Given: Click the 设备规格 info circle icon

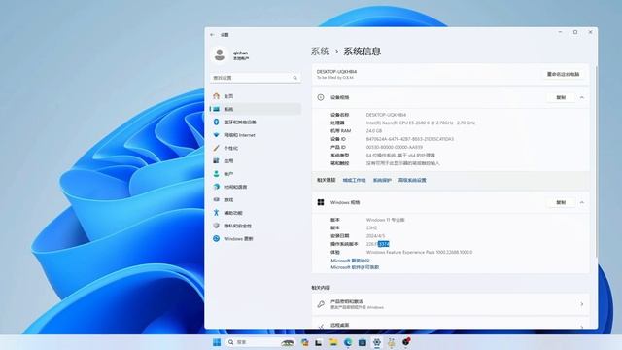Looking at the screenshot, I should tap(321, 97).
